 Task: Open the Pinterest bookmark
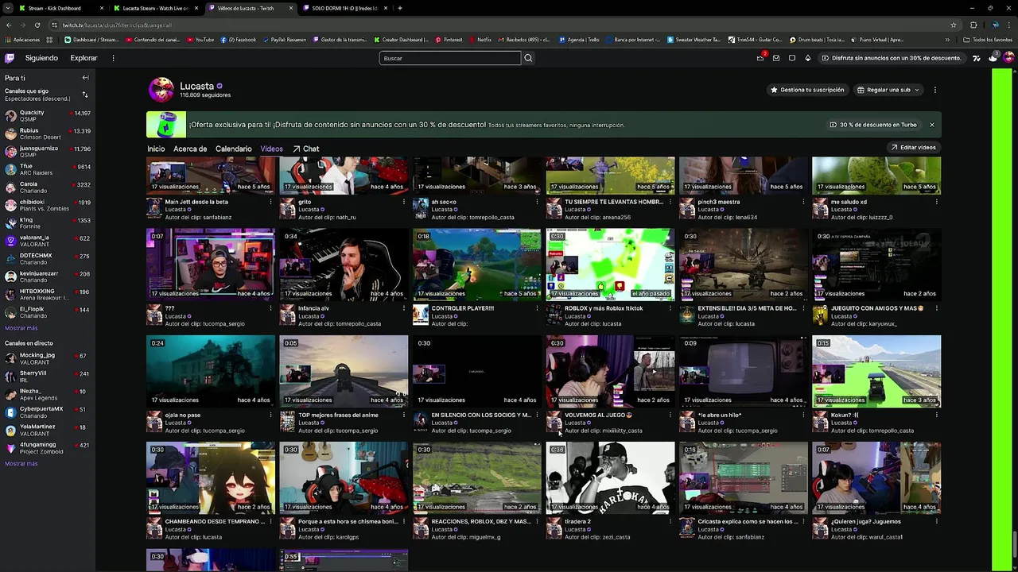pyautogui.click(x=449, y=40)
